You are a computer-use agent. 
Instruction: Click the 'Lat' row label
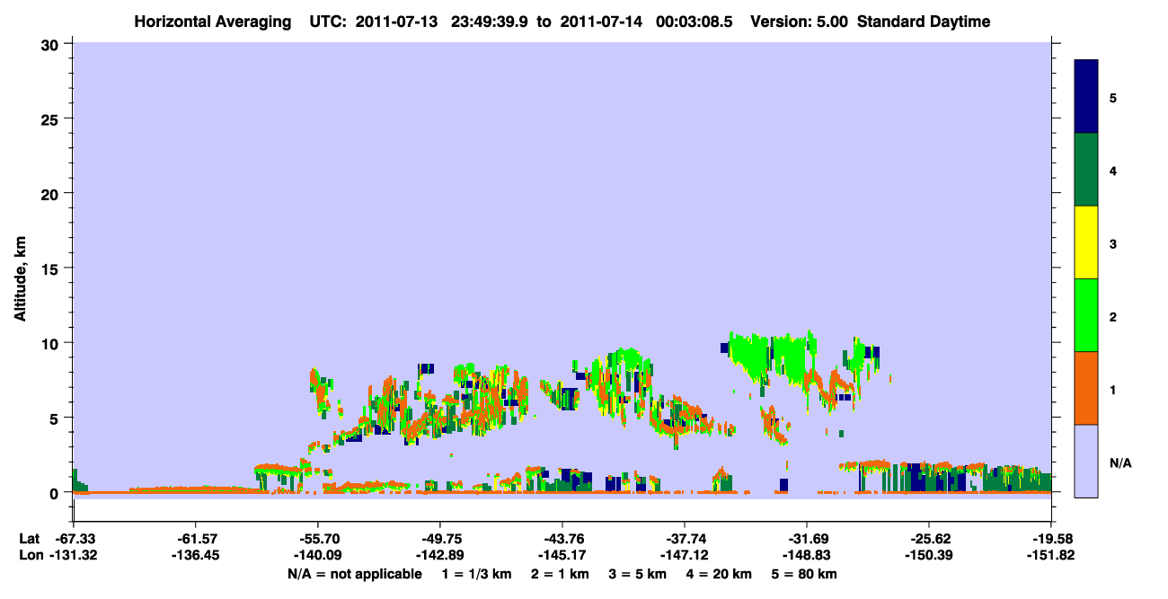pos(29,539)
